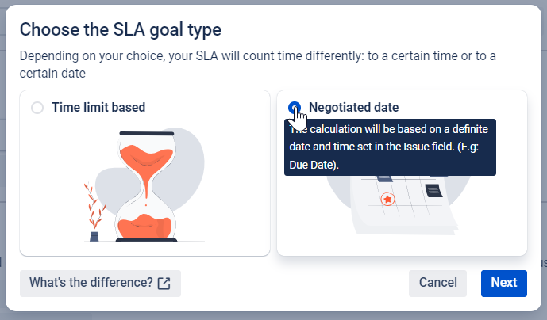Click the Negotiated date label text
The image size is (547, 320).
tap(354, 107)
